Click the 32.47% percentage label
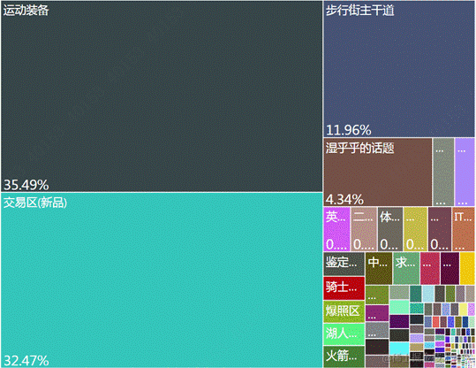Screen dimensions: 476x368 (x=26, y=361)
